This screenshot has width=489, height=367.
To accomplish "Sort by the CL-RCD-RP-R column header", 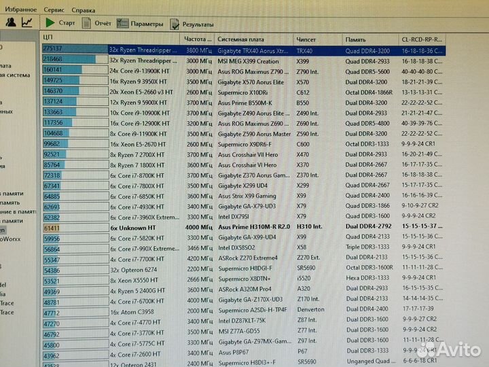I will 422,39.
